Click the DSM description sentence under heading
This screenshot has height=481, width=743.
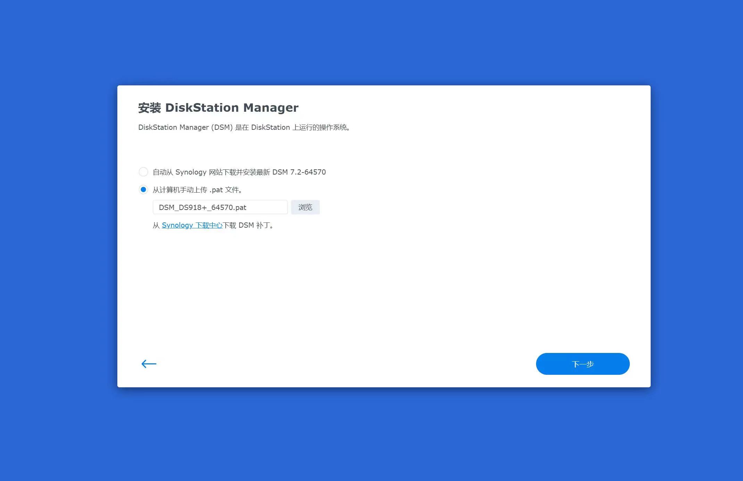pos(244,127)
